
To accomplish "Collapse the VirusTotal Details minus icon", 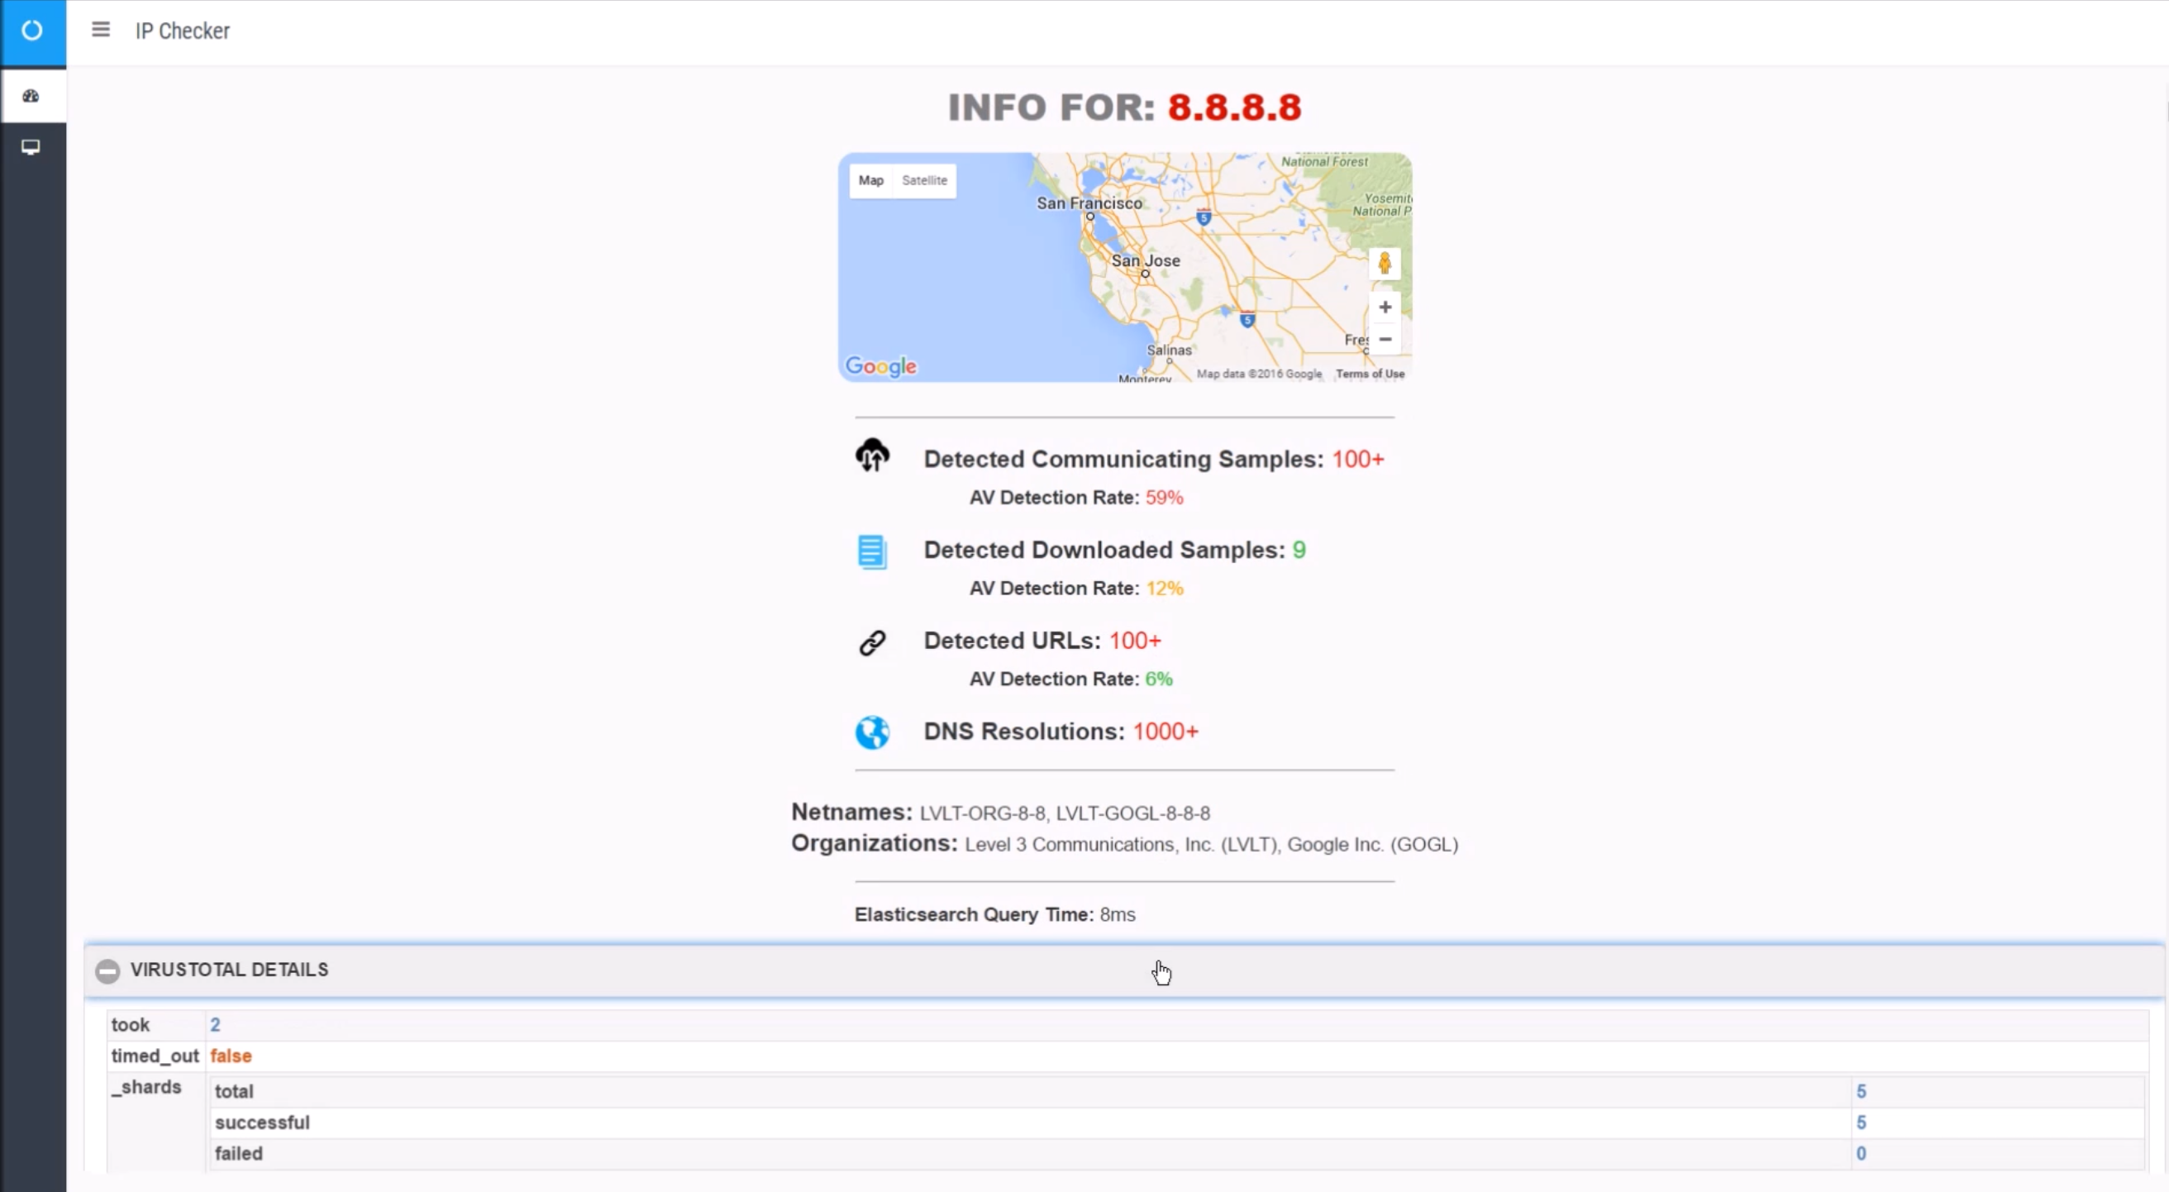I will [x=107, y=971].
